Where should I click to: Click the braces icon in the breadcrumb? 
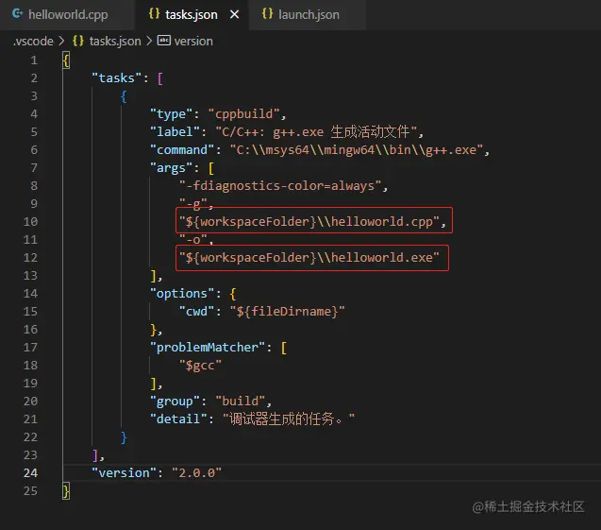78,41
